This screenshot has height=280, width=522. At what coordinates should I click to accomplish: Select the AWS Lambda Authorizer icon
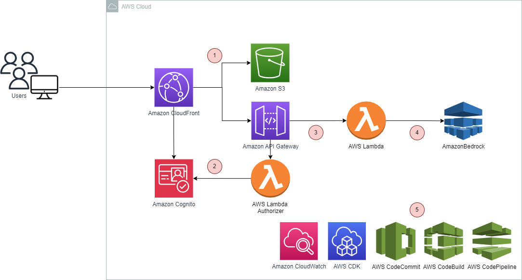pyautogui.click(x=270, y=179)
